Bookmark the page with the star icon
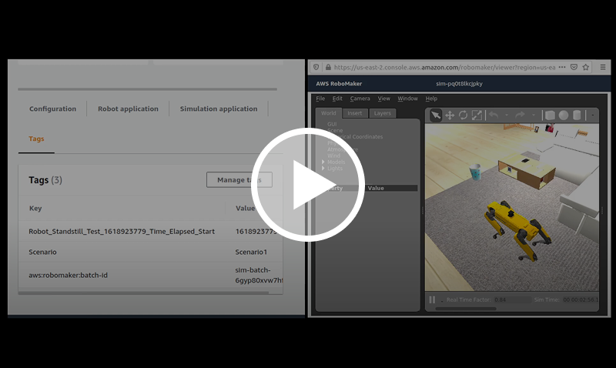 coord(586,67)
